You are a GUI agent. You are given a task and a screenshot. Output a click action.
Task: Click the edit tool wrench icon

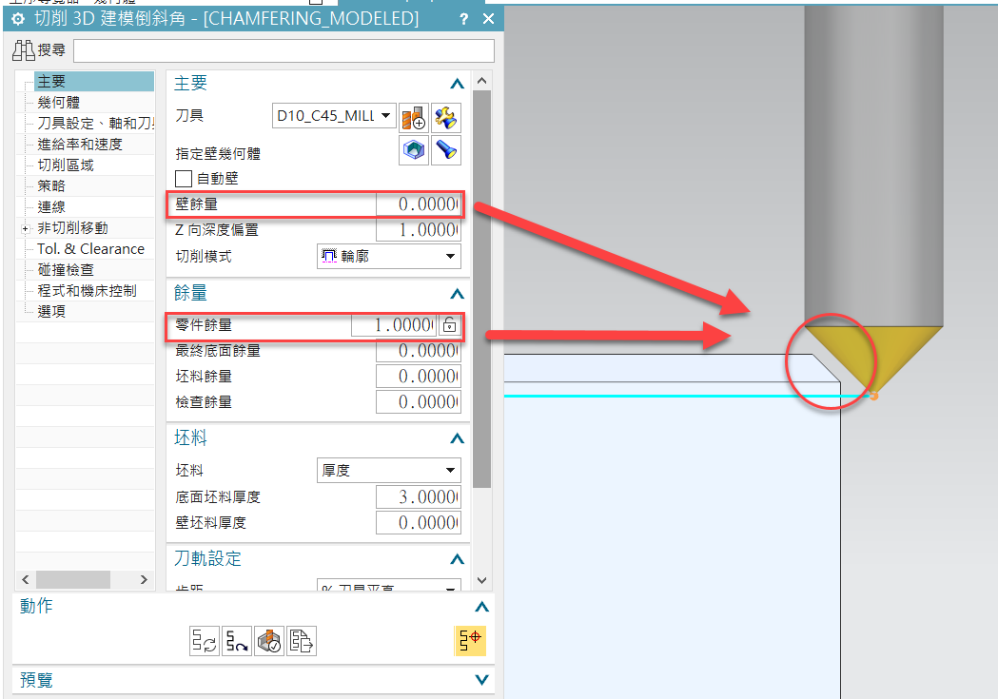click(x=445, y=118)
